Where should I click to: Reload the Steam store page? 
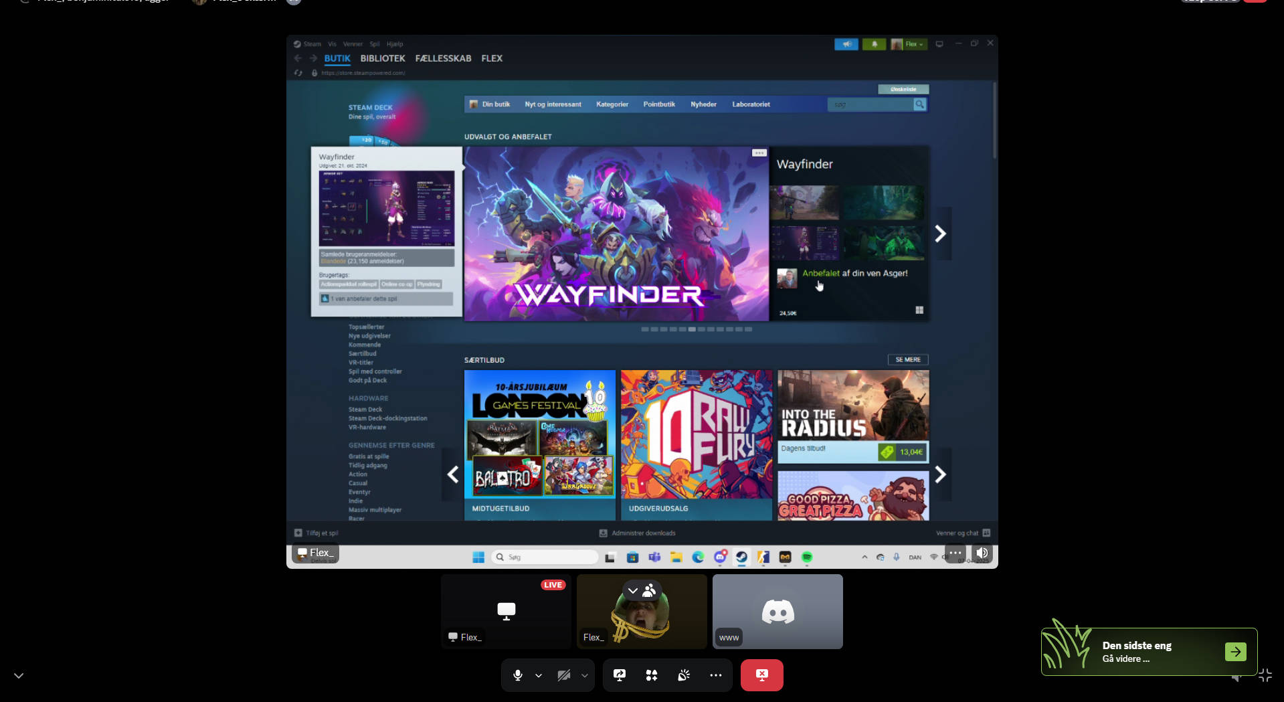[x=298, y=73]
